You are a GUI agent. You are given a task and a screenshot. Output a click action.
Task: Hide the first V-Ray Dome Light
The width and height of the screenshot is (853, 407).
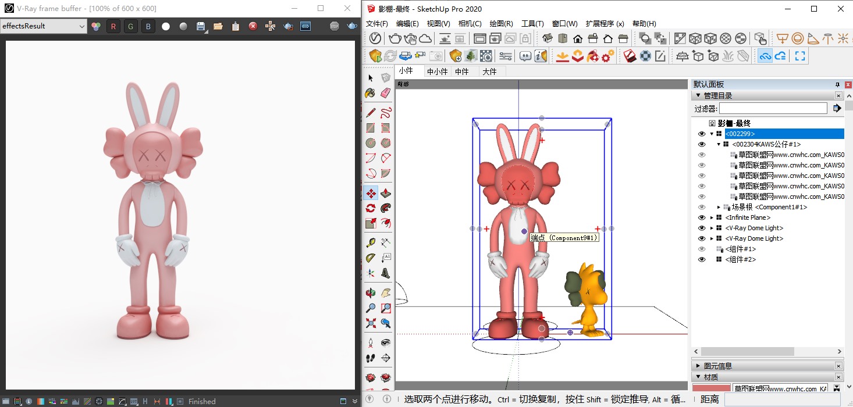[x=701, y=228]
